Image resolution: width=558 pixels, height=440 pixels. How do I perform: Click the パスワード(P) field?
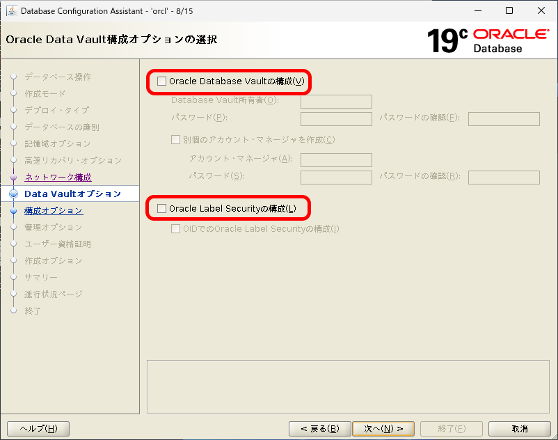(336, 118)
